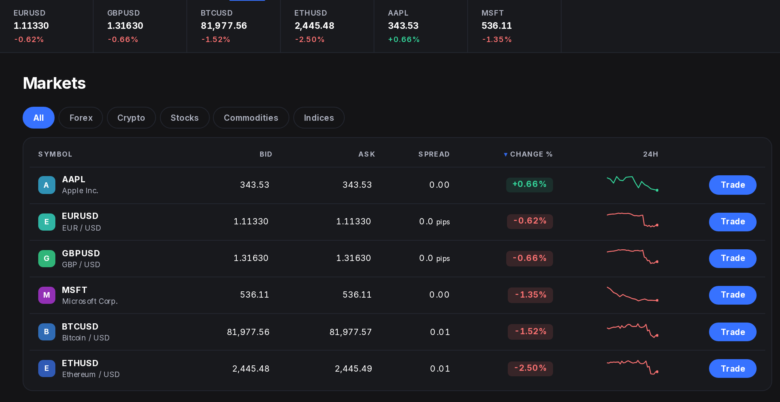Sort by the CHANGE % column header

[528, 154]
